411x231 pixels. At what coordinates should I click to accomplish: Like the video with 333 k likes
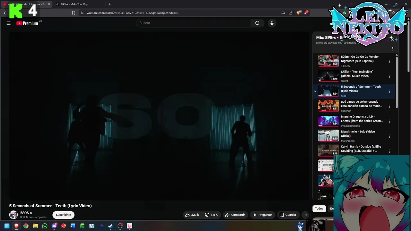click(192, 215)
